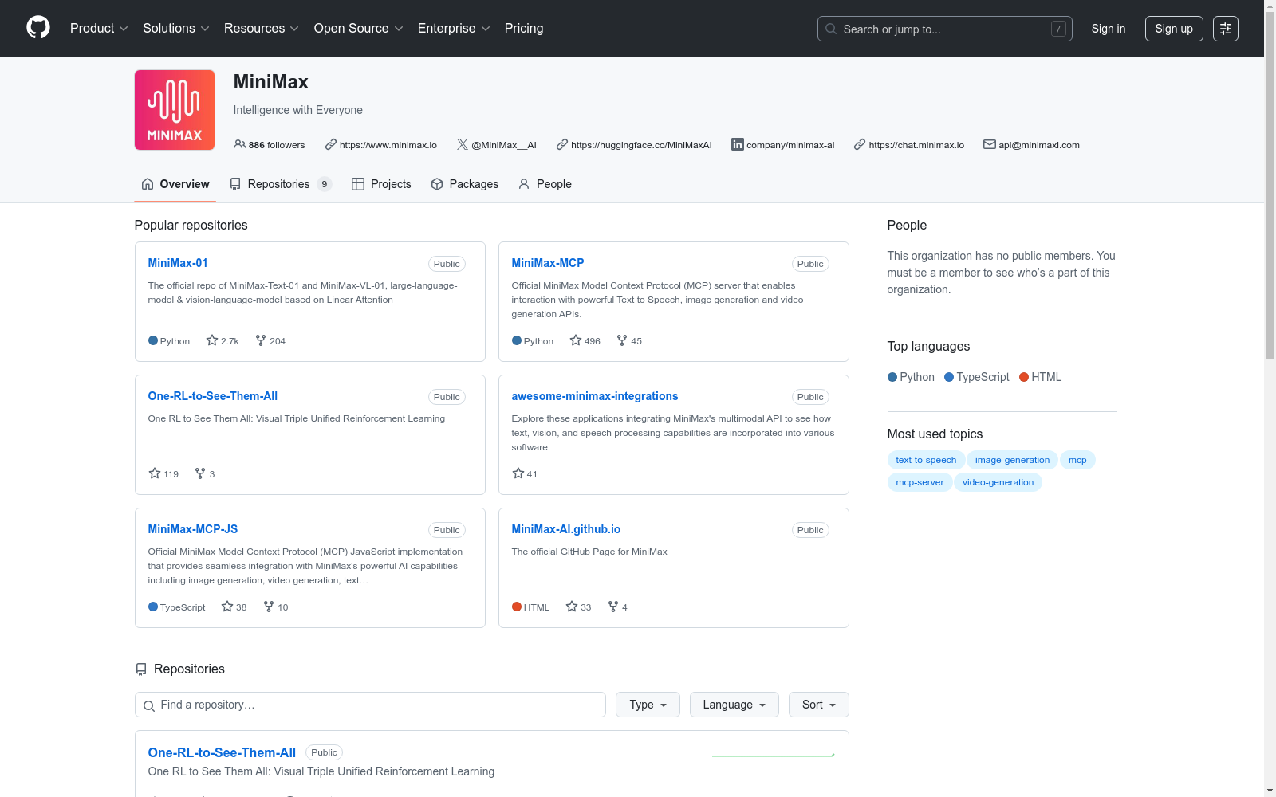Filter by Python in Top languages
Screen dimensions: 1276x797
tap(911, 377)
